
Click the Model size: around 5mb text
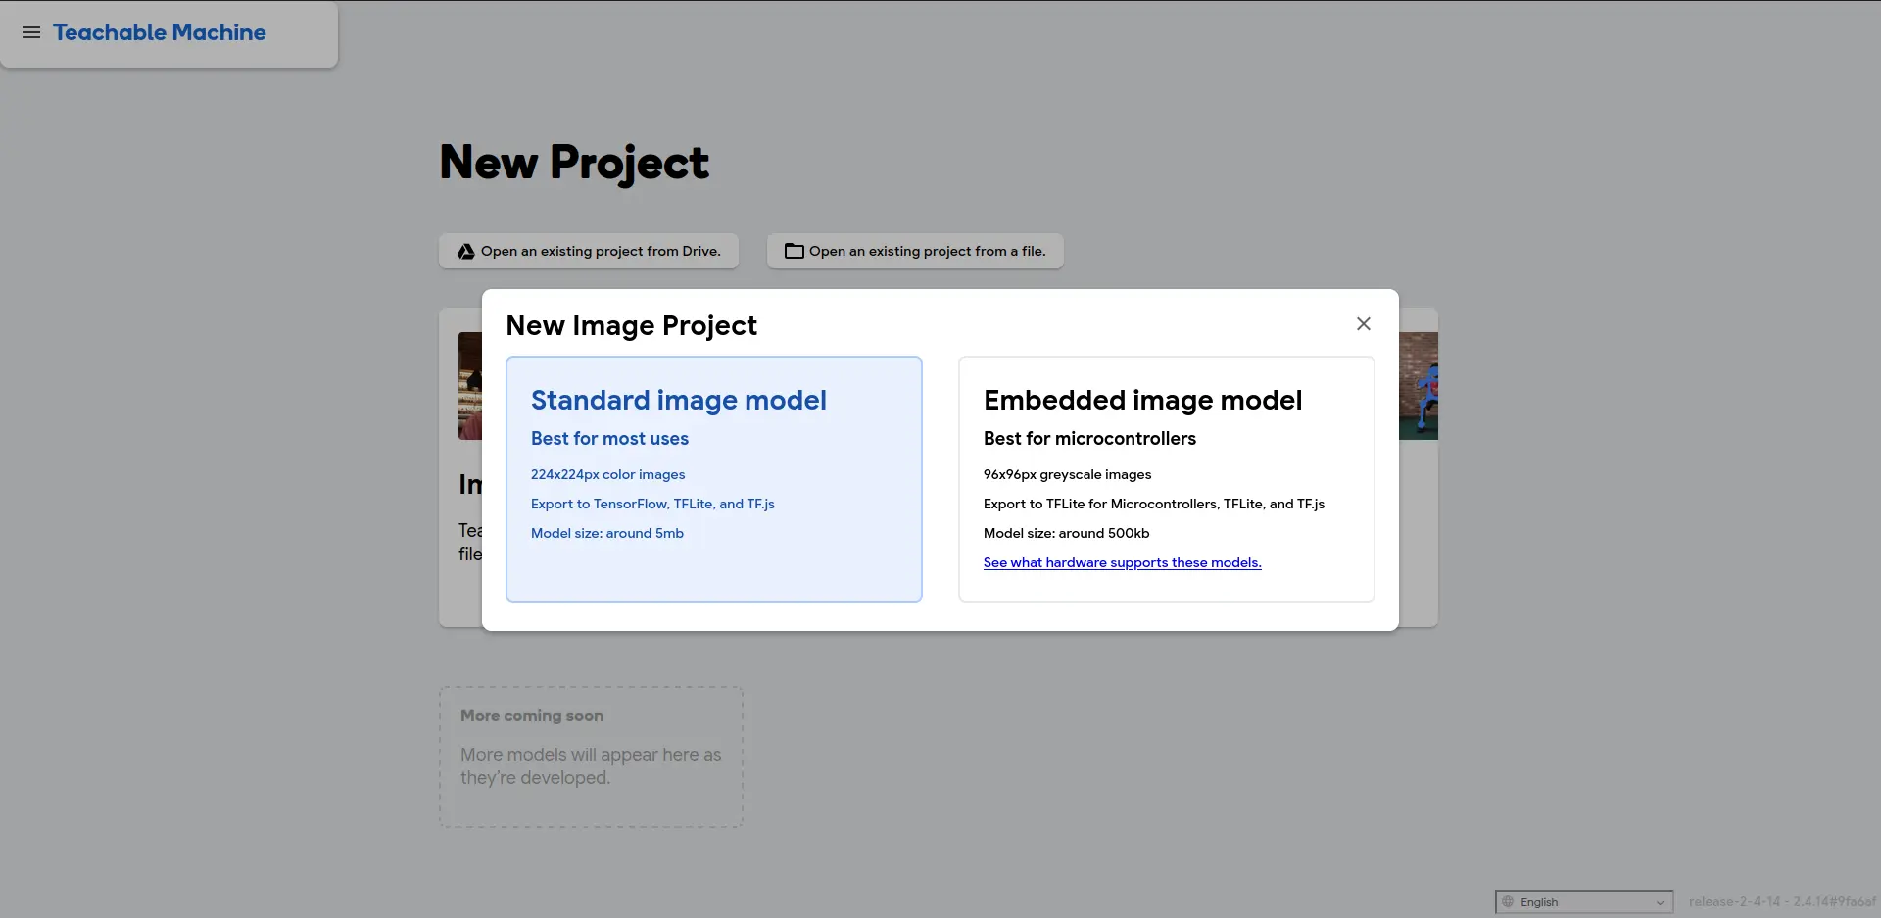[x=607, y=533]
